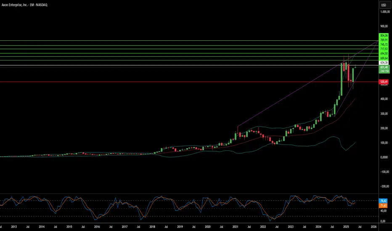The height and width of the screenshot is (231, 392).
Task: Click the tall green candle of late 2024
Action: coord(342,79)
